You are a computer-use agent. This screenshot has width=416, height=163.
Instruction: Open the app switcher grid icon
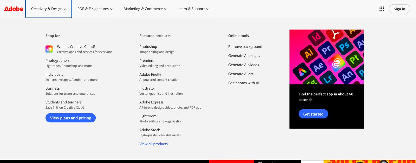(382, 9)
